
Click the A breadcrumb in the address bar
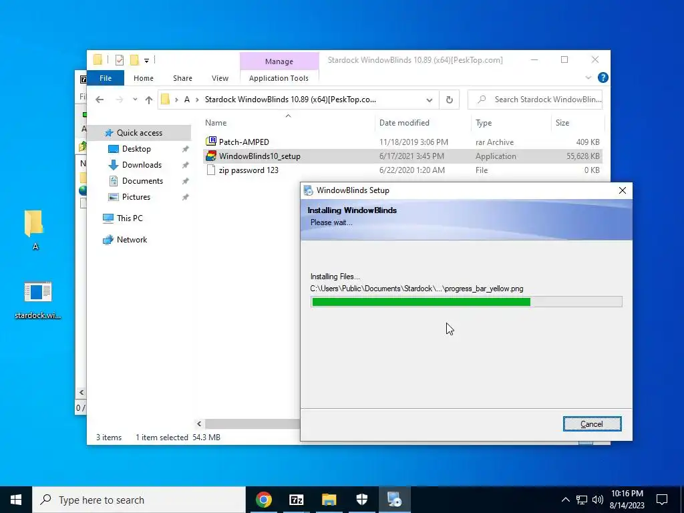187,100
